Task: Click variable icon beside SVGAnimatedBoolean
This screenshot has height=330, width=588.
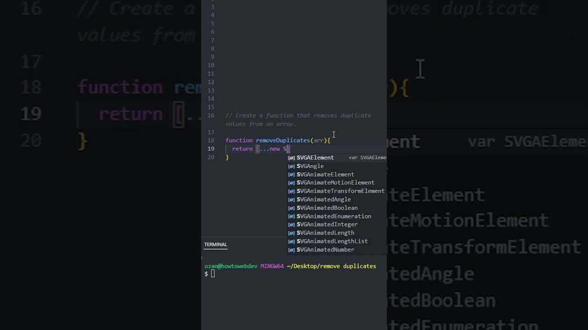Action: coord(291,208)
